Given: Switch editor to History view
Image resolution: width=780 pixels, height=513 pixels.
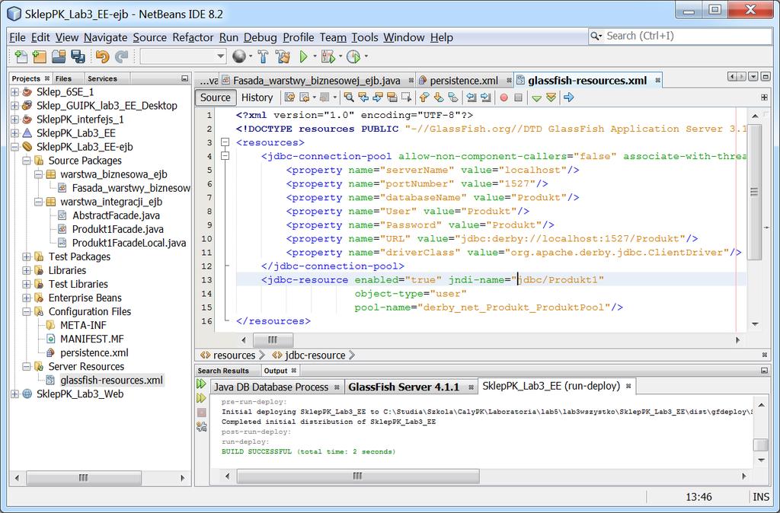Looking at the screenshot, I should [257, 97].
